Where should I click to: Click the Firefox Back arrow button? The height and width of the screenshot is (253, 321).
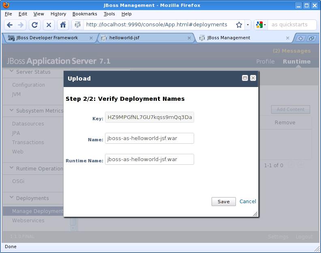tap(10, 25)
